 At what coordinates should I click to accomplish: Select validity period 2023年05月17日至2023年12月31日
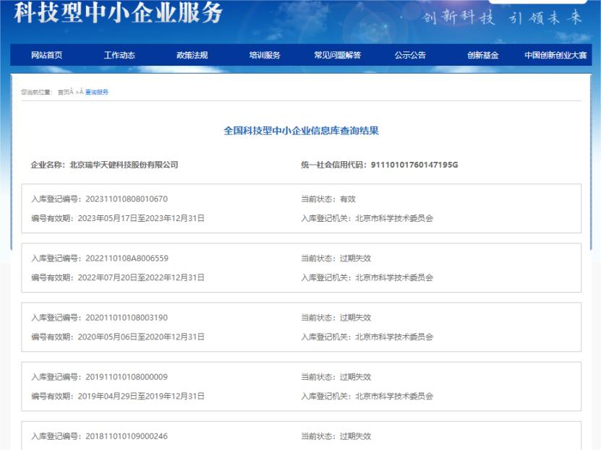[x=141, y=218]
